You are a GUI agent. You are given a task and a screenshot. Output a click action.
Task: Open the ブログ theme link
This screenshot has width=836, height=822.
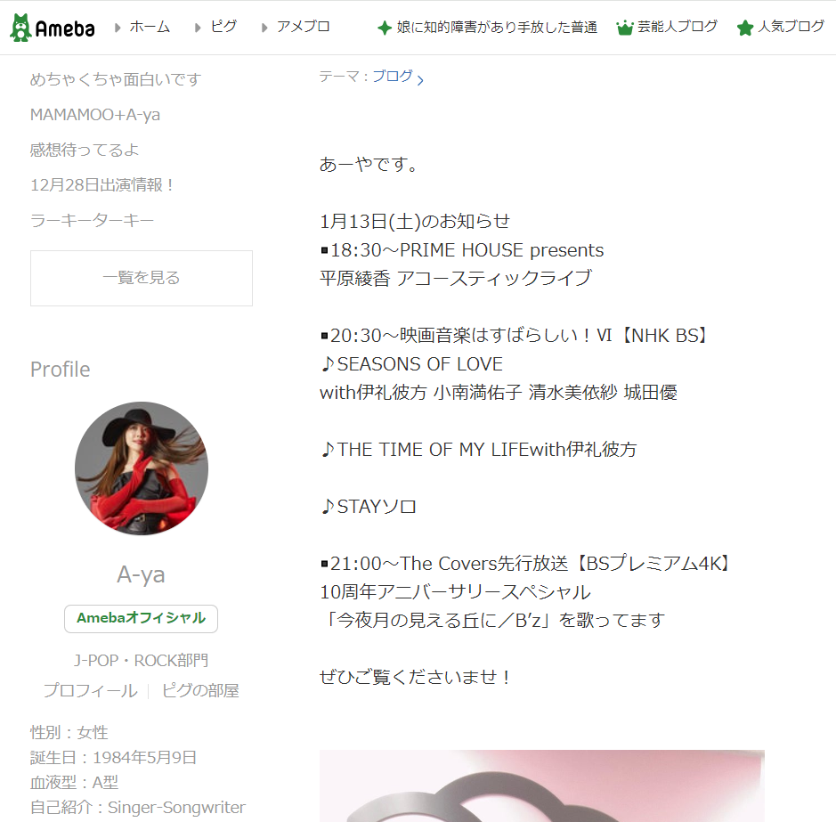pyautogui.click(x=393, y=77)
